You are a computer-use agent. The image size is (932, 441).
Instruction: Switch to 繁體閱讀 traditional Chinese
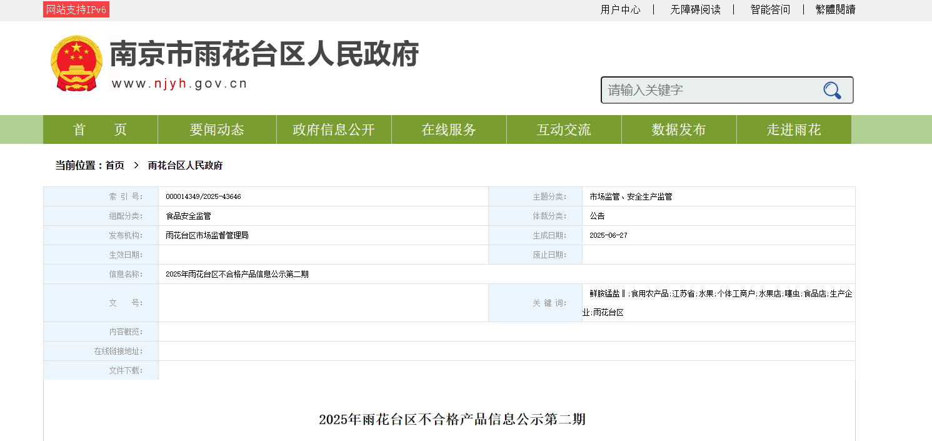click(835, 9)
